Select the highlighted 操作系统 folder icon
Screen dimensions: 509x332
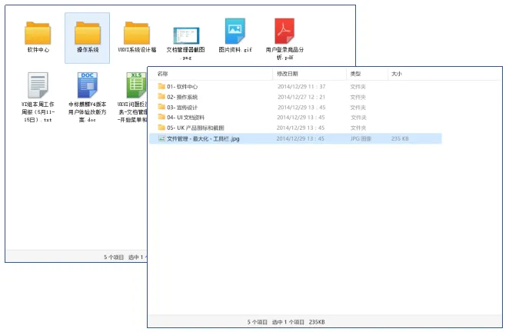[x=88, y=33]
